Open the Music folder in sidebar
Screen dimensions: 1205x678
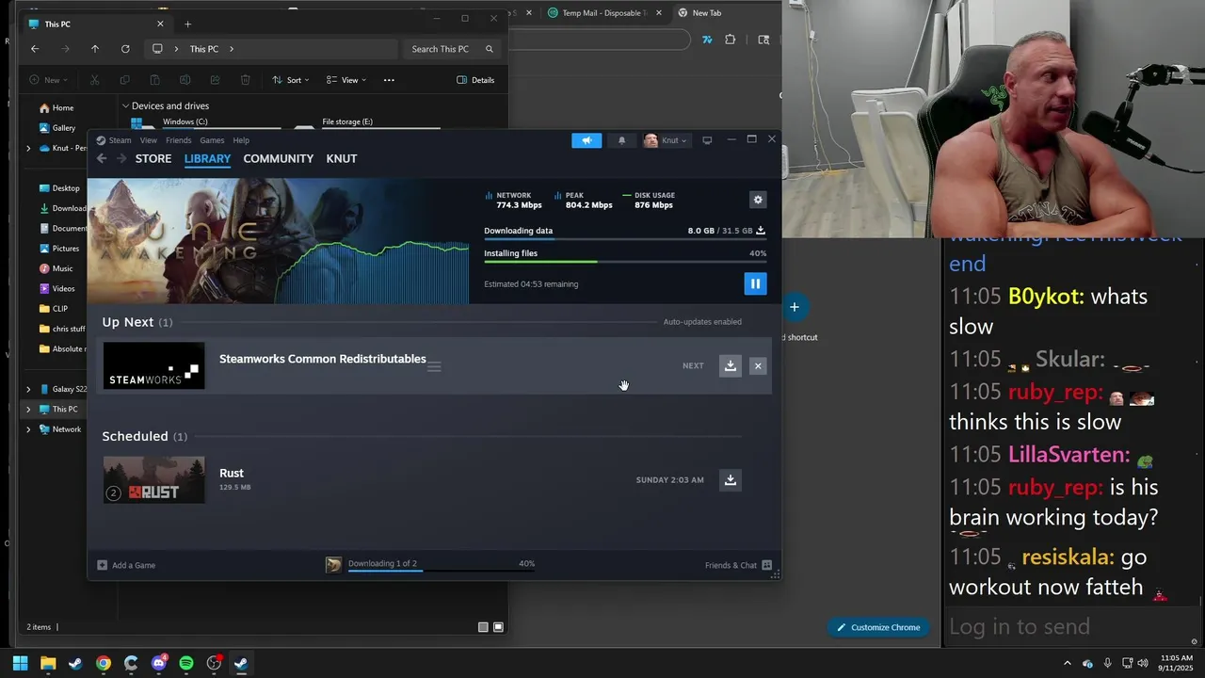56,268
